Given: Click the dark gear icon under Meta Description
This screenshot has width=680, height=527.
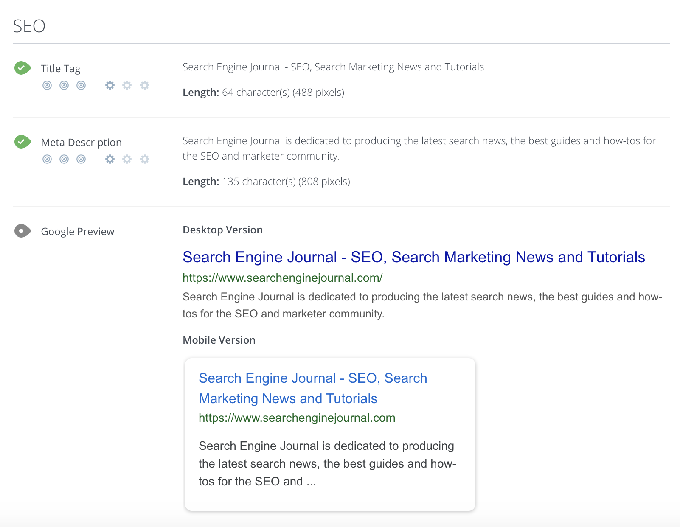Looking at the screenshot, I should tap(110, 159).
